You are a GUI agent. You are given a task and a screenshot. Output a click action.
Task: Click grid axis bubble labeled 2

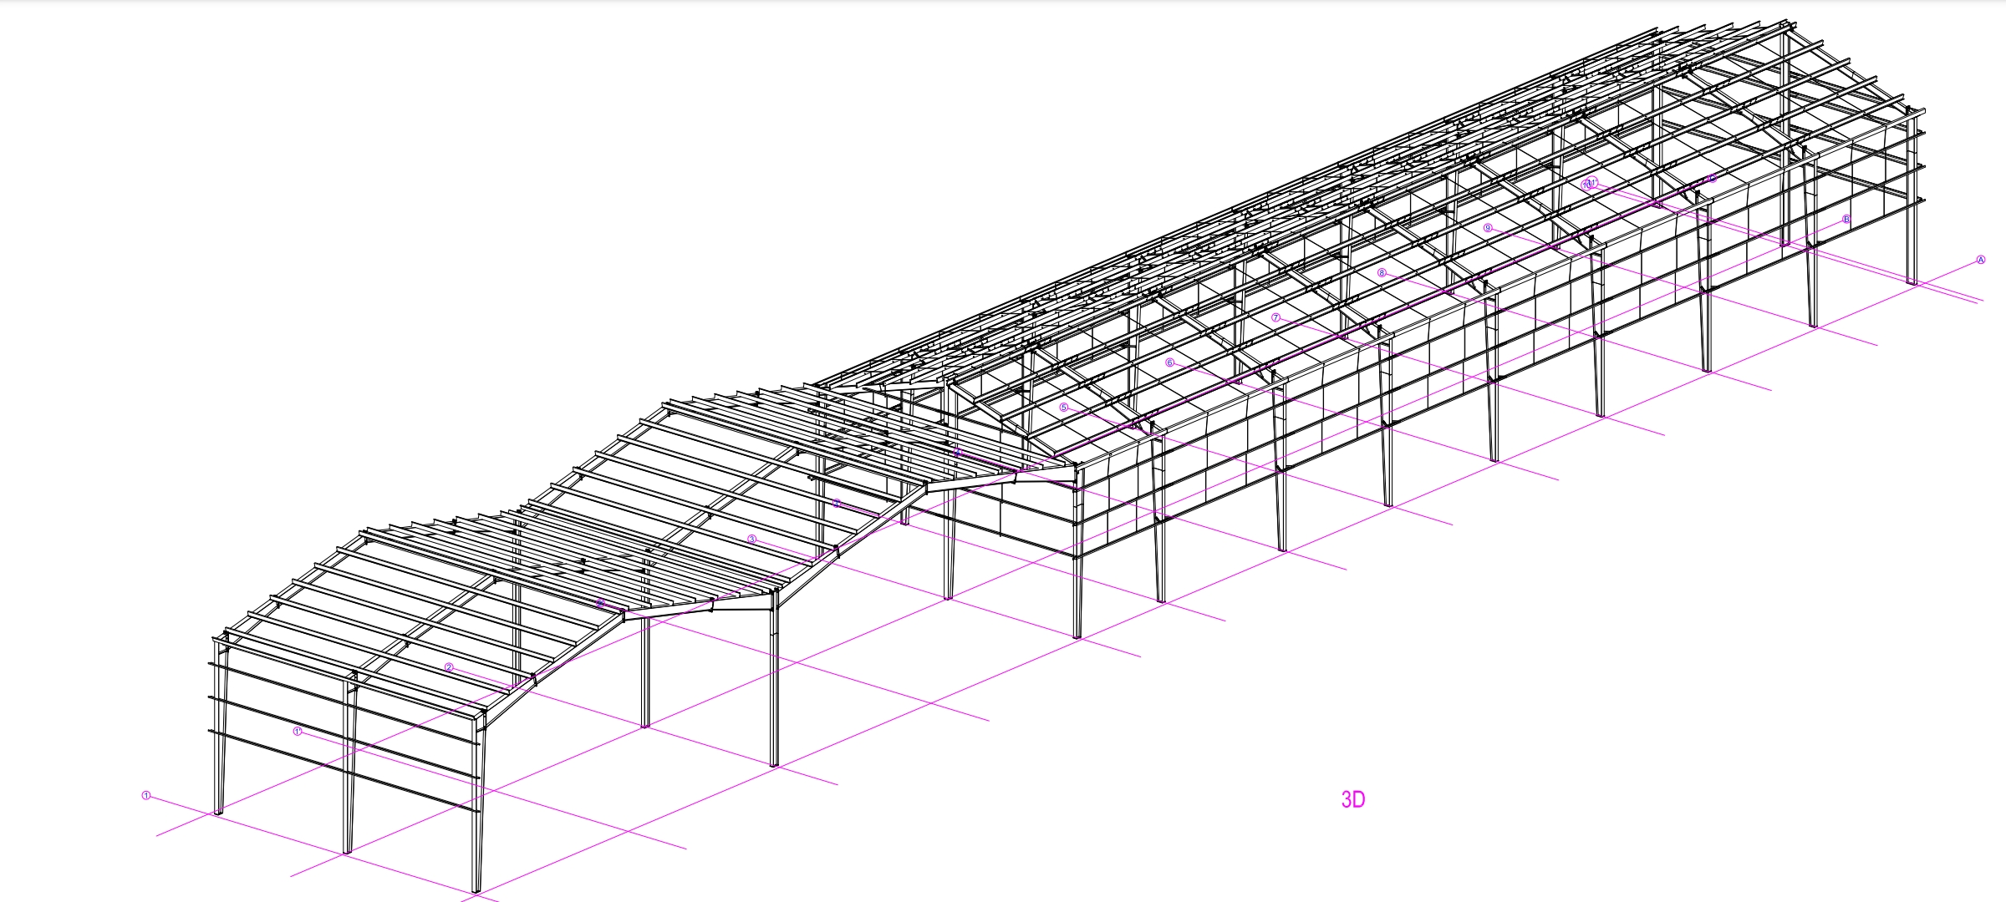449,667
